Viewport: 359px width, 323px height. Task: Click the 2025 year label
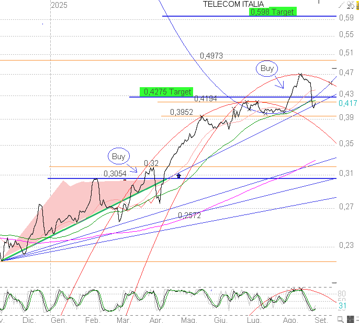[59, 5]
